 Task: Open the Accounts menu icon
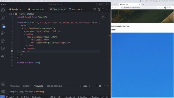(3, 84)
